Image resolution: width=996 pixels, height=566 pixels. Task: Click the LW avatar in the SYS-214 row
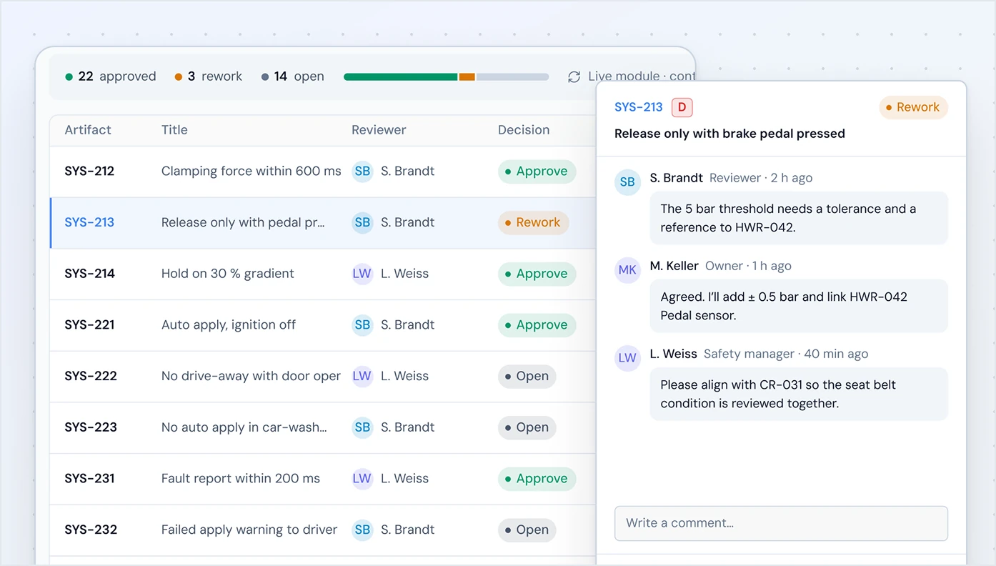coord(362,274)
